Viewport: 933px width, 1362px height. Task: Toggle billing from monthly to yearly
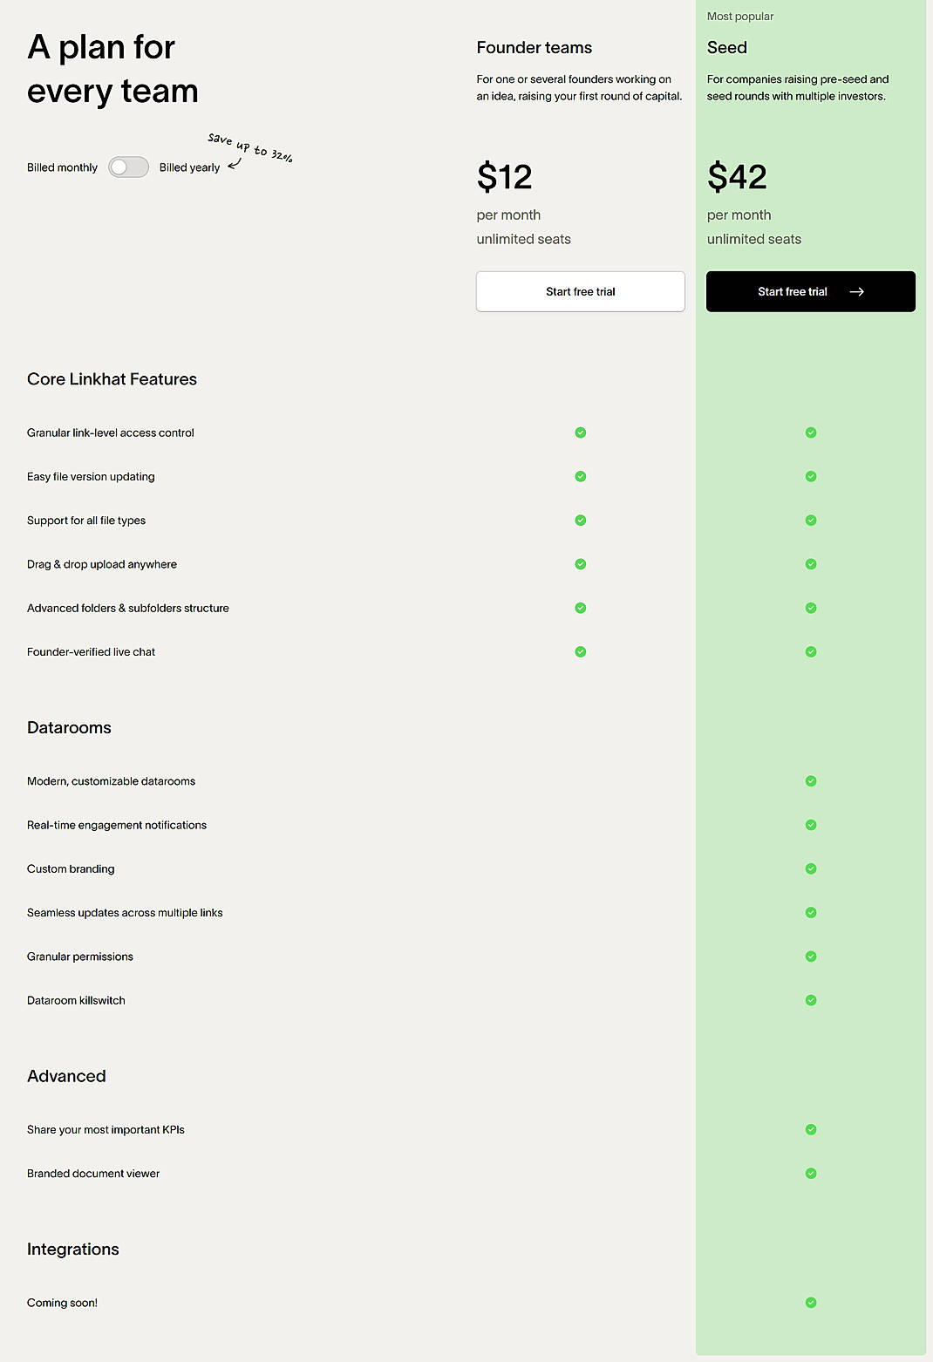click(x=128, y=166)
